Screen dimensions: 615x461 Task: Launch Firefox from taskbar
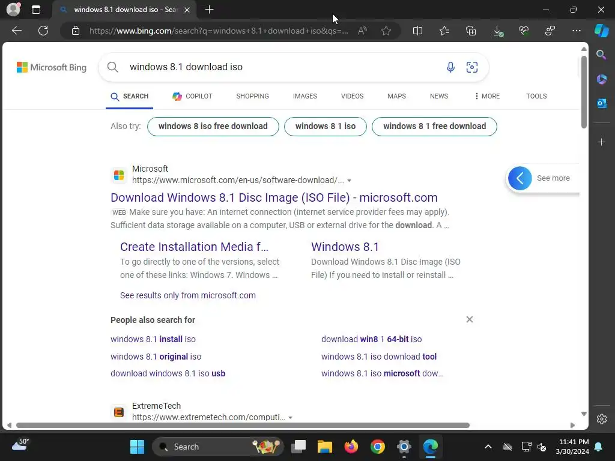tap(351, 447)
